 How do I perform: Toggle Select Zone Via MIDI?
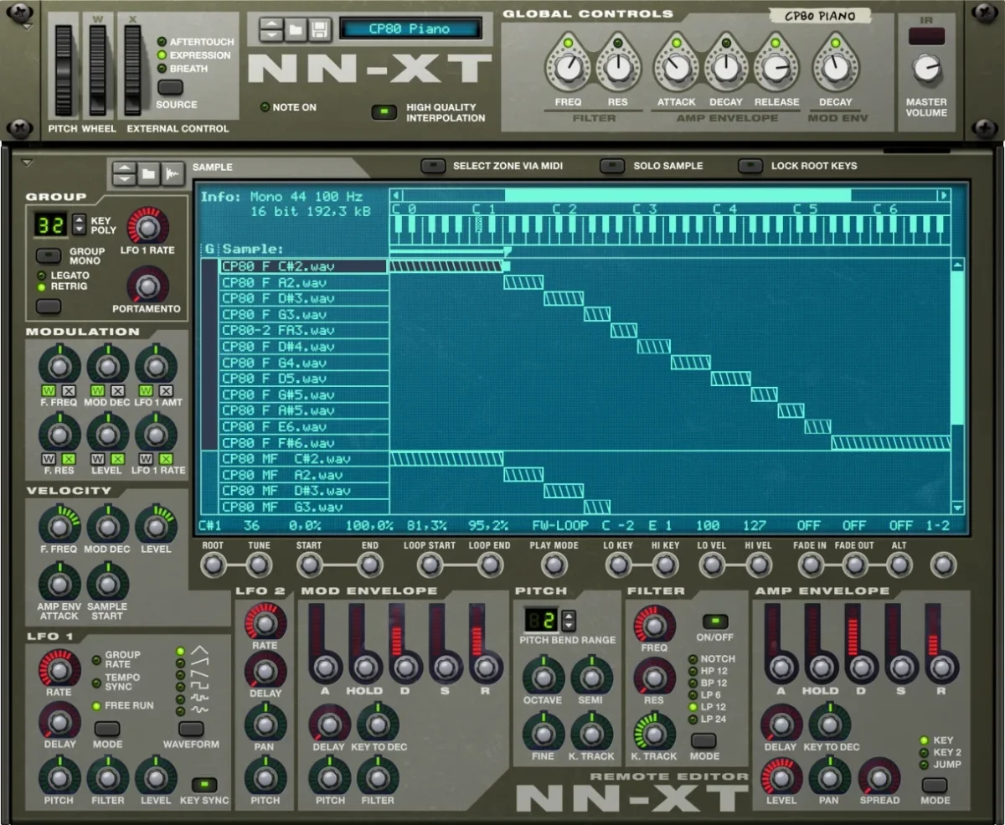click(433, 166)
